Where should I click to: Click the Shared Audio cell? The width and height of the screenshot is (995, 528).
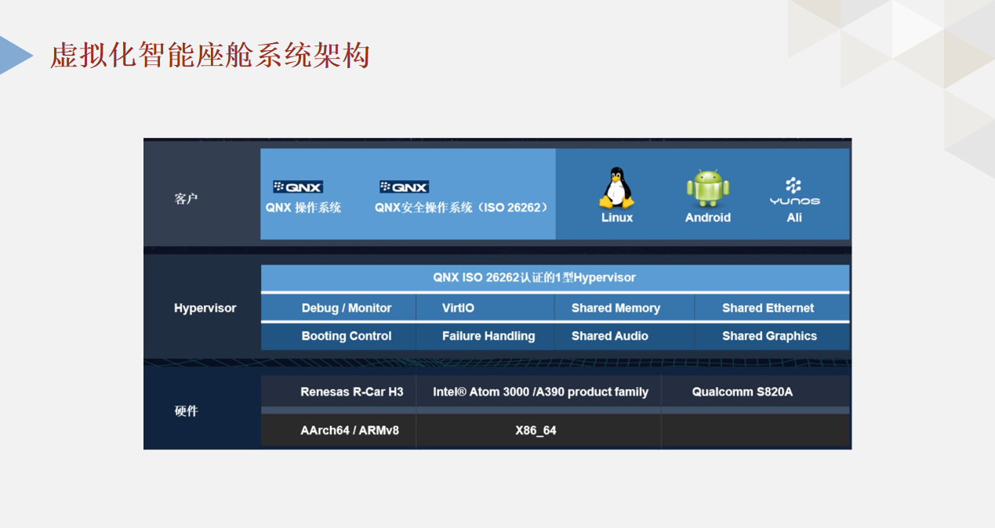(x=624, y=336)
